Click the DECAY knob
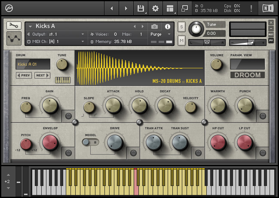This screenshot has width=279, height=198. pos(165,106)
